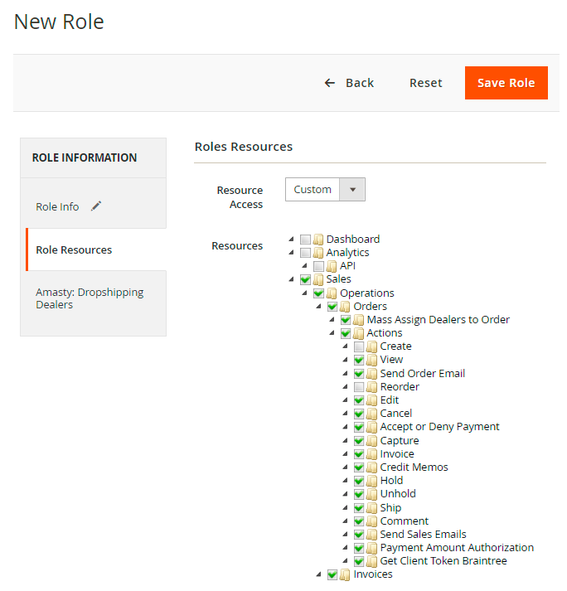Image resolution: width=567 pixels, height=591 pixels.
Task: Open the Resource Access dropdown
Action: [x=325, y=190]
